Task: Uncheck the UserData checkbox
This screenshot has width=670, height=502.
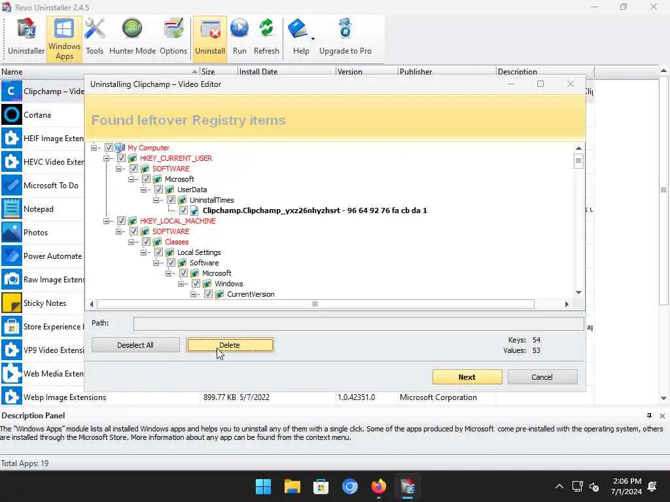Action: point(158,190)
